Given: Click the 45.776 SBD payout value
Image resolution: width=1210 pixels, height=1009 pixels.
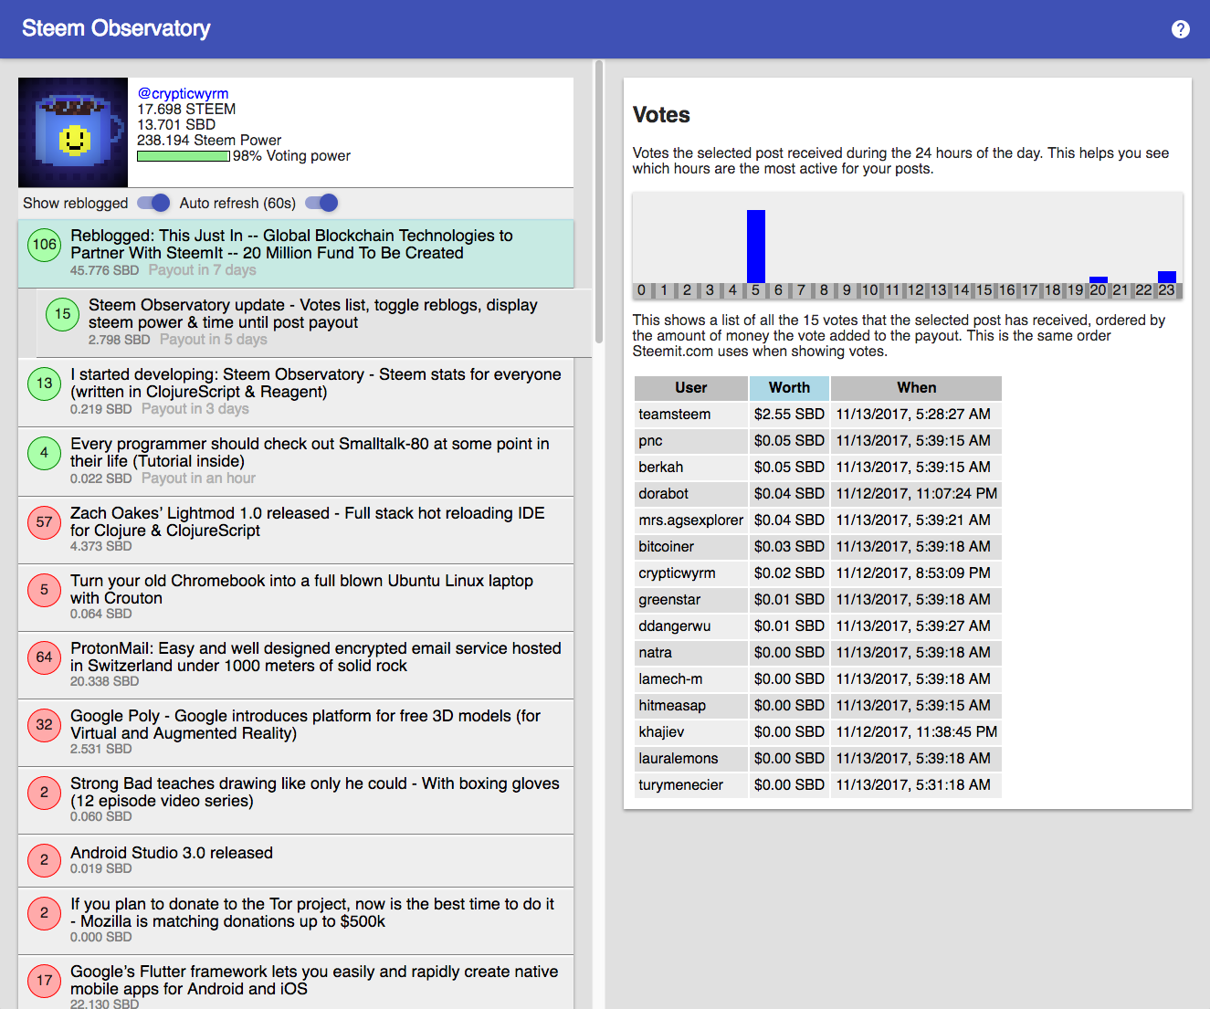Looking at the screenshot, I should 104,270.
